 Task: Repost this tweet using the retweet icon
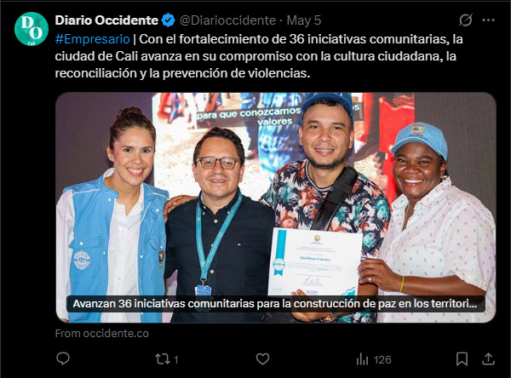[x=163, y=359]
